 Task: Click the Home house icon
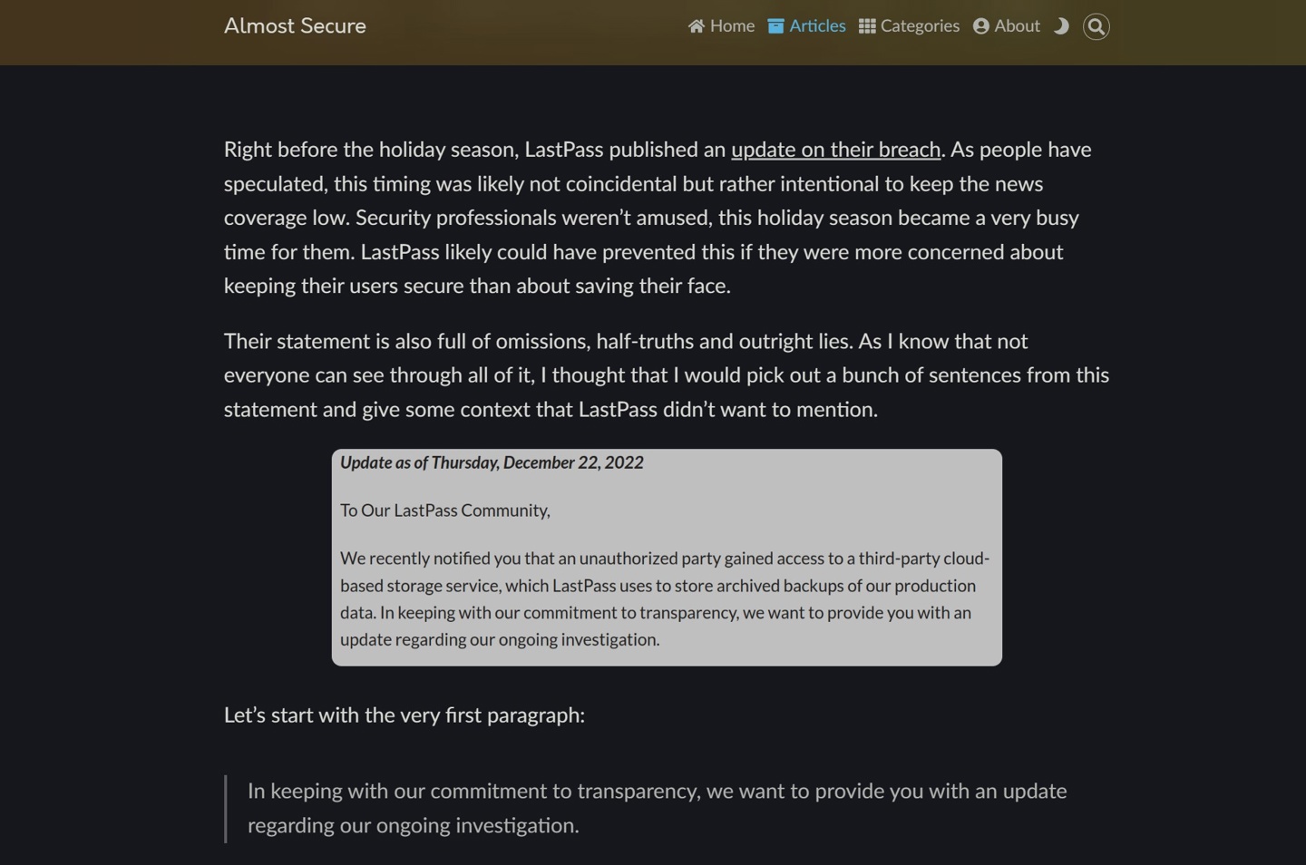pos(697,26)
